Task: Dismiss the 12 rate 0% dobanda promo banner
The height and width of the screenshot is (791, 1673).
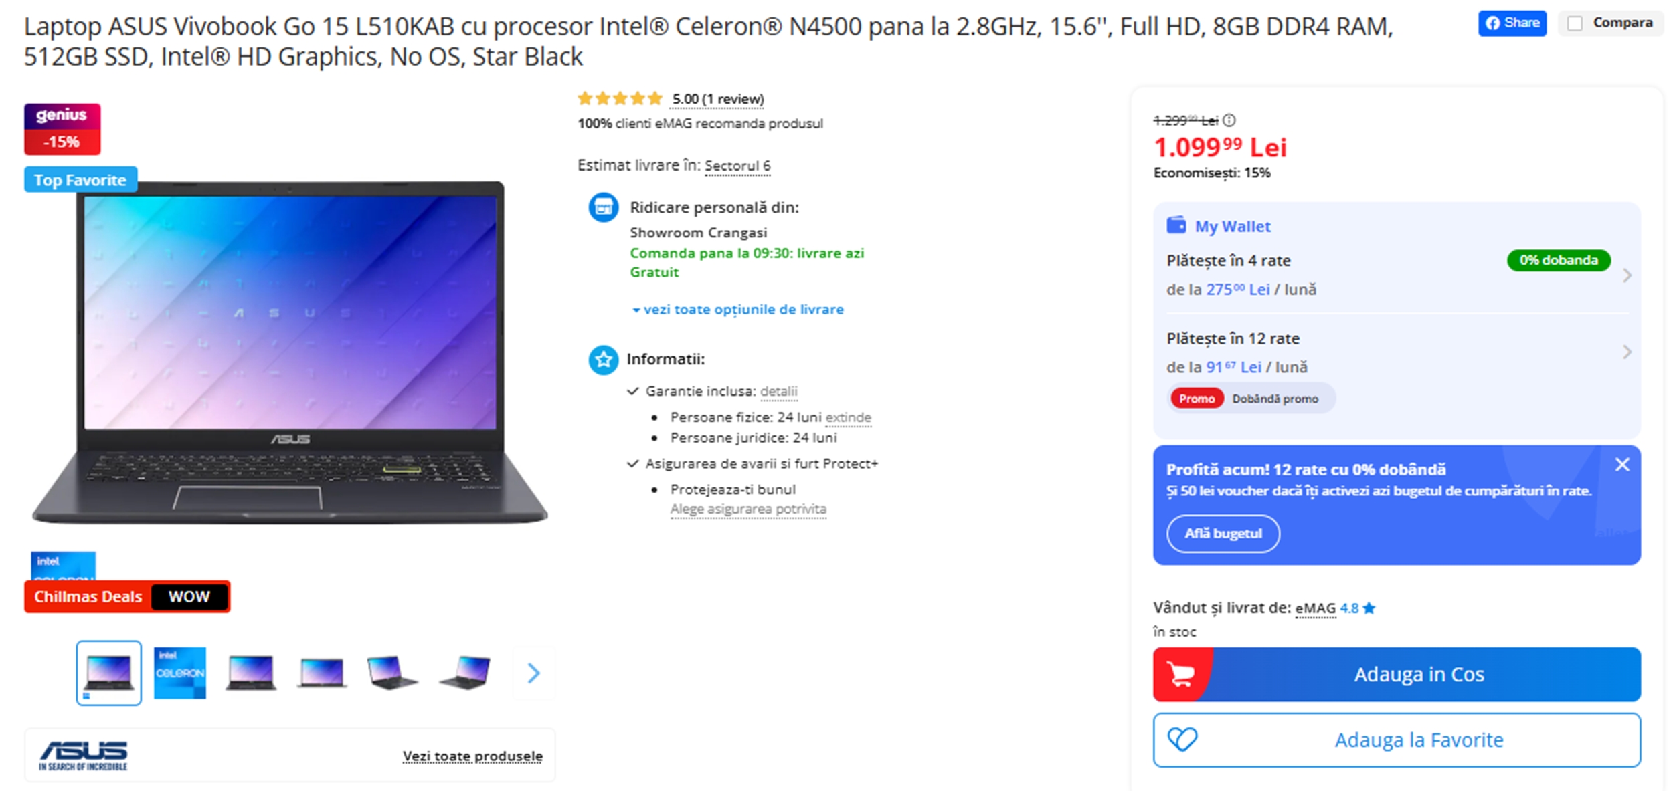Action: (x=1622, y=464)
